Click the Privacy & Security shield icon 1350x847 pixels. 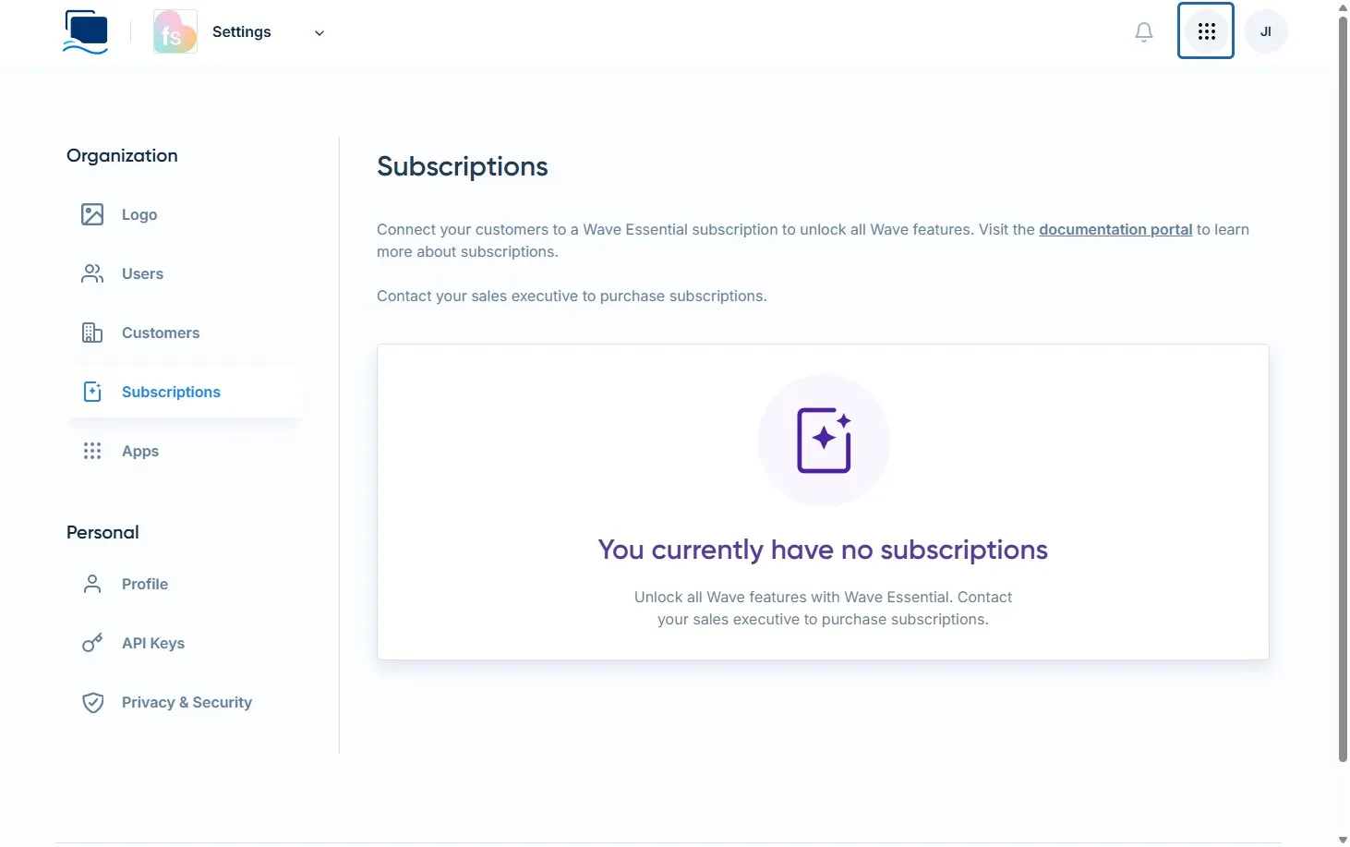coord(92,702)
